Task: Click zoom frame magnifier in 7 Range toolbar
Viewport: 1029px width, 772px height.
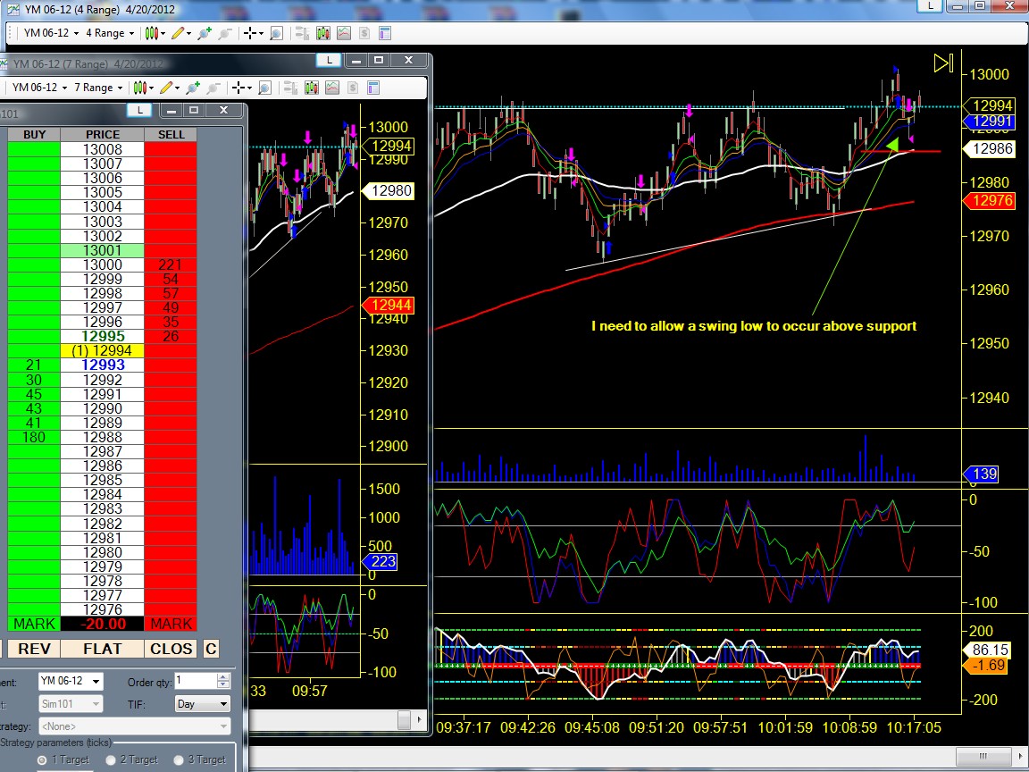Action: [264, 88]
